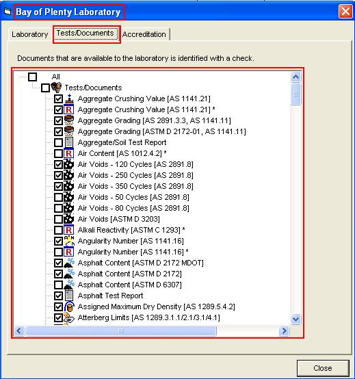Viewport: 355px width, 379px height.
Task: Click R icon of Alkali Reactivity [ASTM C 1293] *
Action: (69, 230)
